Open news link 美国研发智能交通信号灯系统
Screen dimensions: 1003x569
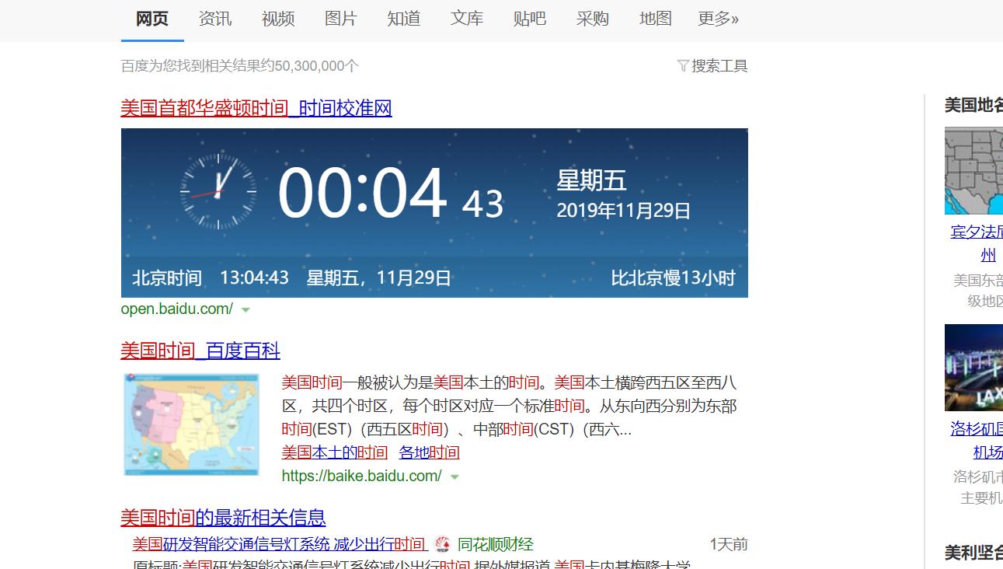tap(280, 544)
